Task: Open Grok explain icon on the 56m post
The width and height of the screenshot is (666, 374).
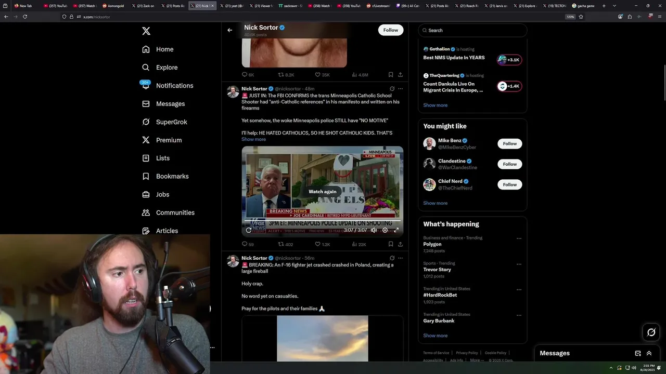Action: pyautogui.click(x=392, y=258)
